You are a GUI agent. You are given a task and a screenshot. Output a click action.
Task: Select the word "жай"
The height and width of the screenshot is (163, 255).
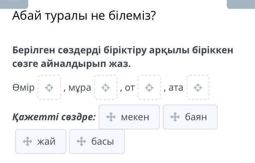click(46, 141)
